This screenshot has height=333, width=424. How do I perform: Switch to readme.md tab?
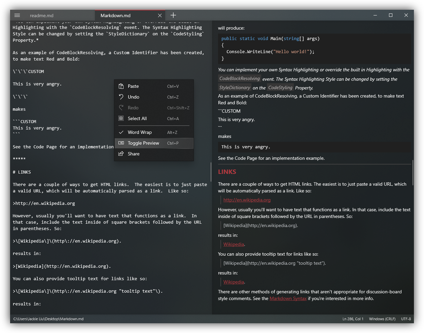coord(42,15)
